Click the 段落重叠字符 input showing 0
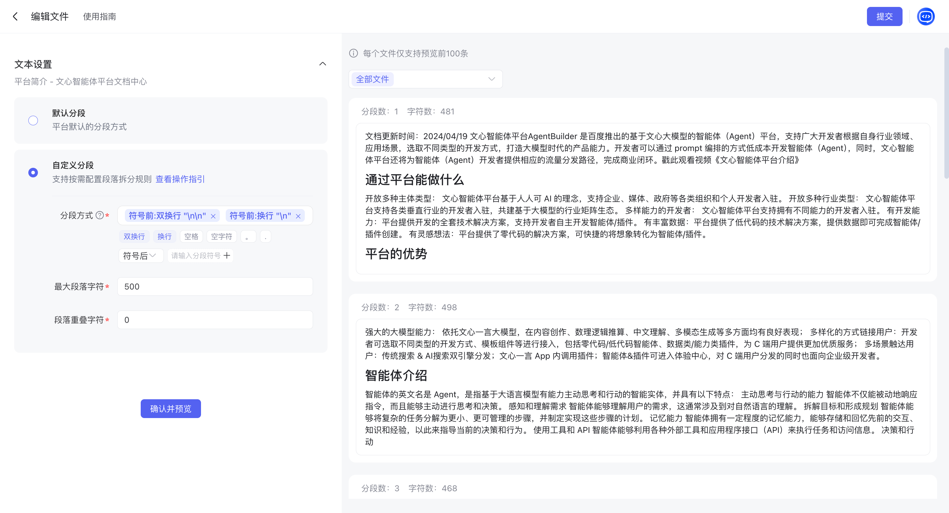Viewport: 949px width, 513px height. pos(215,319)
